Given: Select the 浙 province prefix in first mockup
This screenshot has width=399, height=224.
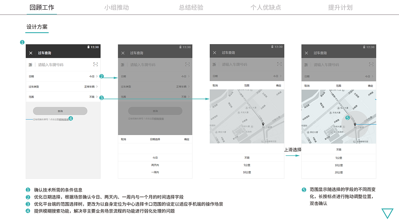Looking at the screenshot, I should click(x=30, y=65).
